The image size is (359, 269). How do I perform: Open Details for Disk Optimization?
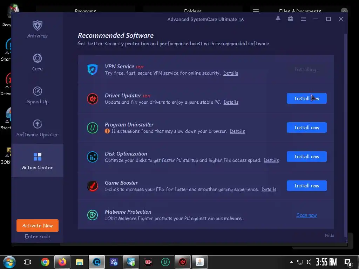tap(271, 160)
